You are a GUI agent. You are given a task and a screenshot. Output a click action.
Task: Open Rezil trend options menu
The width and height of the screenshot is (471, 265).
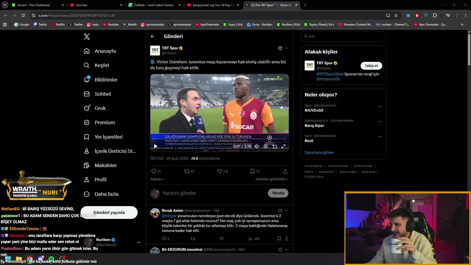380,137
